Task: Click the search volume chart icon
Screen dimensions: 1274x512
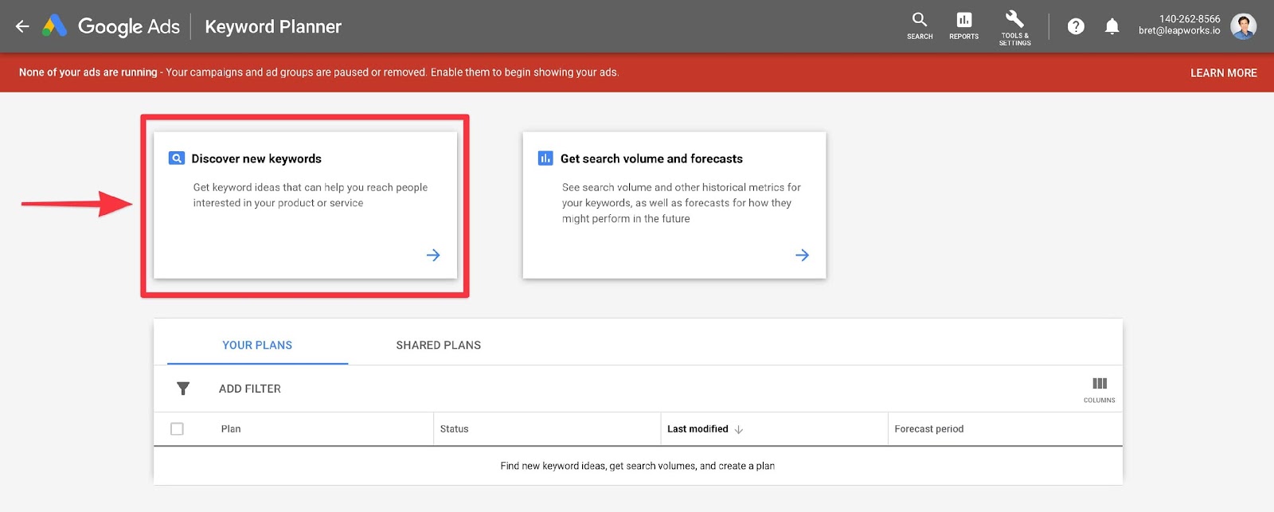Action: [545, 158]
